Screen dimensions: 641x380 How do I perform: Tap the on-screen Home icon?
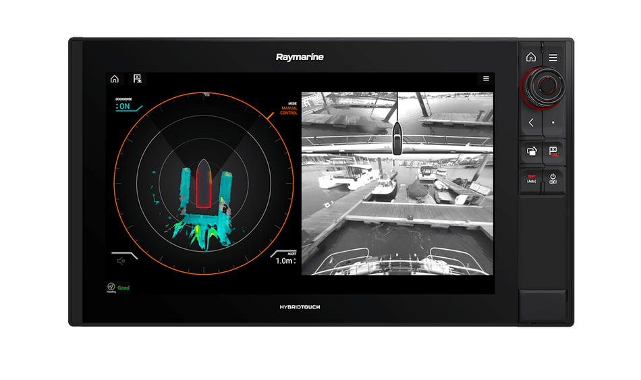click(x=115, y=79)
